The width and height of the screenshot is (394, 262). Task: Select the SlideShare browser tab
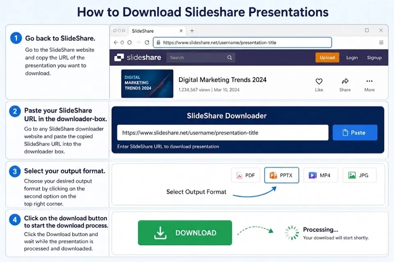click(157, 31)
